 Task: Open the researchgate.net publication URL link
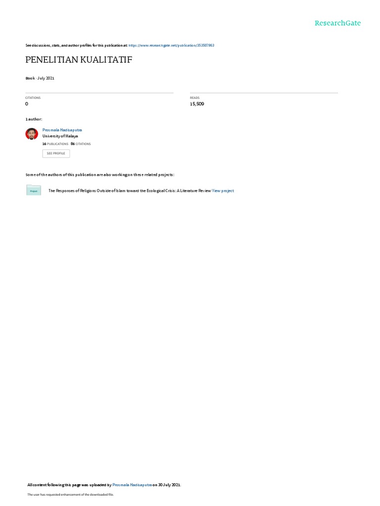pos(171,45)
